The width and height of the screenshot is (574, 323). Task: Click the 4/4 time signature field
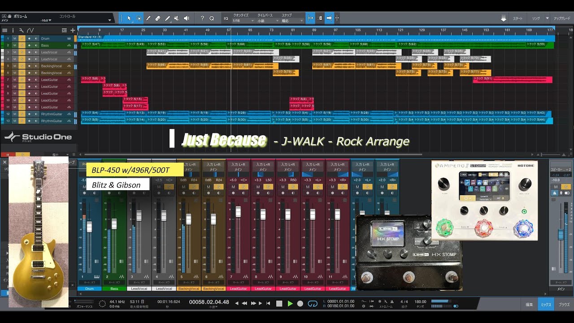coord(404,302)
